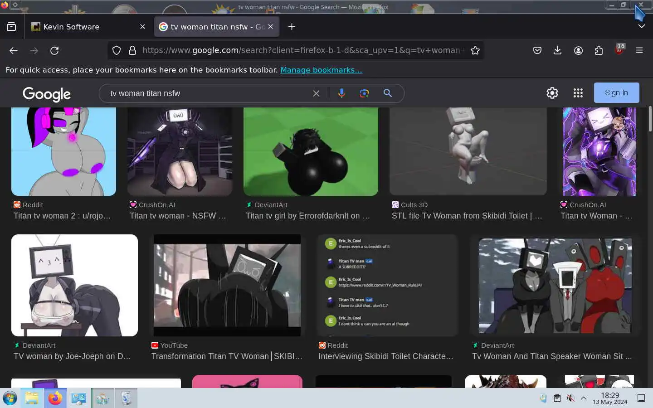The height and width of the screenshot is (408, 653).
Task: Open Google Lens image search icon
Action: pos(364,93)
